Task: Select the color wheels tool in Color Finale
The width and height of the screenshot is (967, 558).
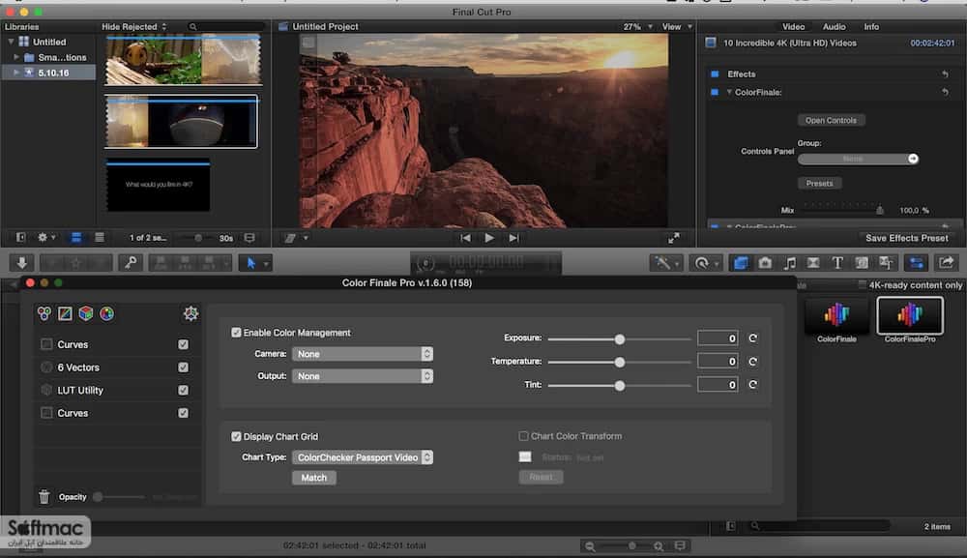Action: coord(44,314)
